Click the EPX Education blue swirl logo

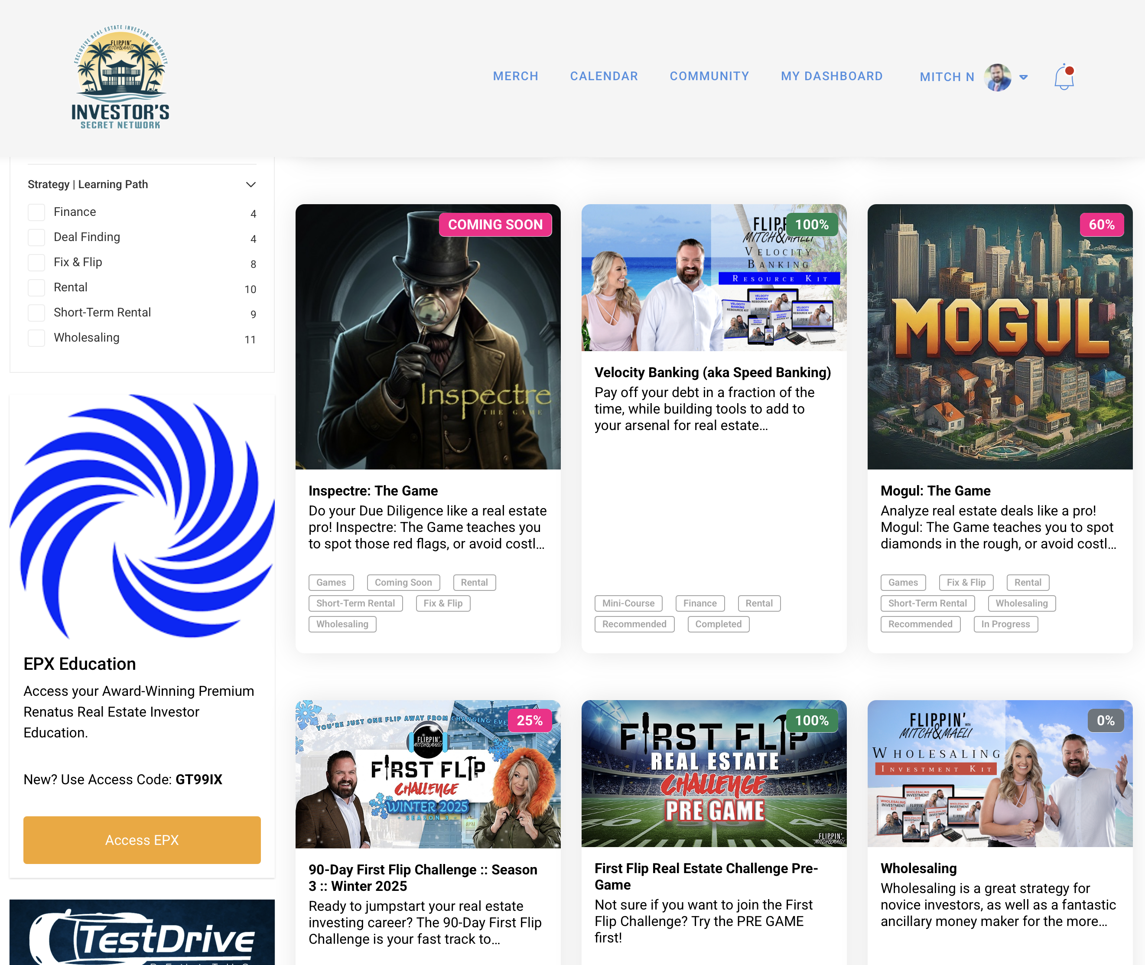tap(142, 516)
